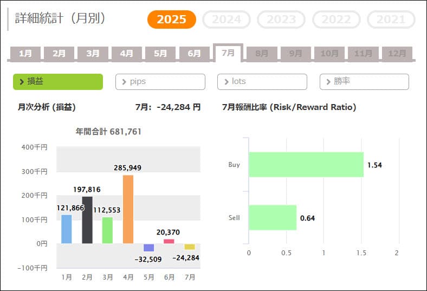Open the 12月 month tab
Viewport: 427px width, 291px height.
click(397, 54)
